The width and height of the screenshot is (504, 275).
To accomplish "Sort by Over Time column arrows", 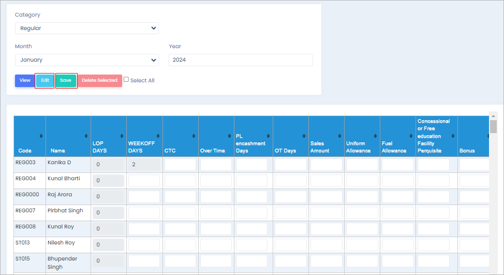I will (230, 136).
